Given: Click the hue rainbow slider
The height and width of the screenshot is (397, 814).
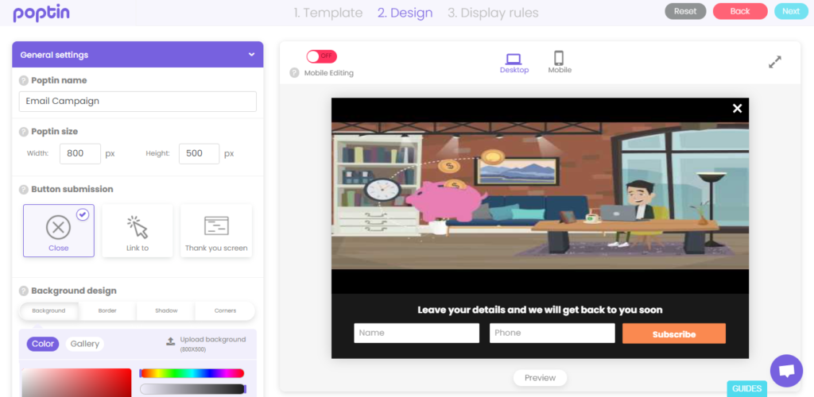Looking at the screenshot, I should tap(192, 373).
